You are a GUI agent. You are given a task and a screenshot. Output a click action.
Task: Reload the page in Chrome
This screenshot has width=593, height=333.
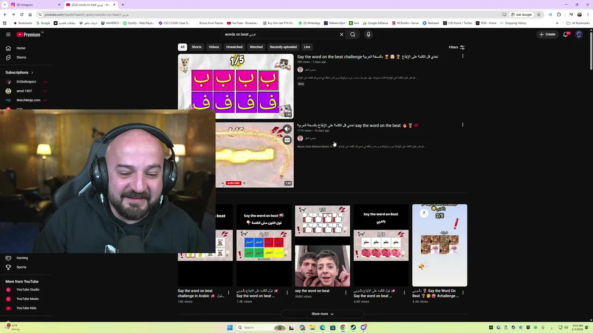pos(22,15)
